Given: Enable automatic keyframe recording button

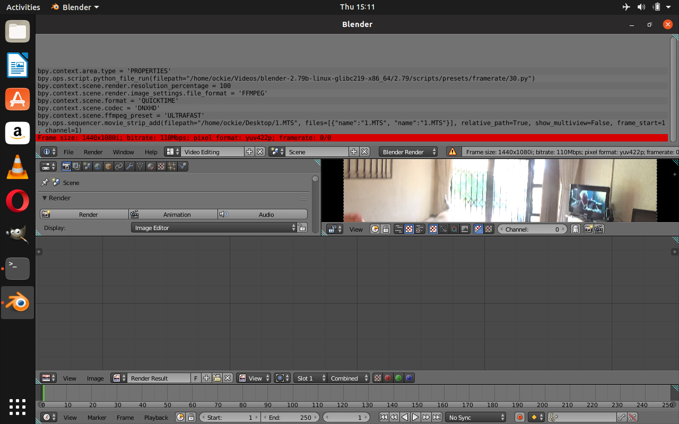Looking at the screenshot, I should pos(519,418).
